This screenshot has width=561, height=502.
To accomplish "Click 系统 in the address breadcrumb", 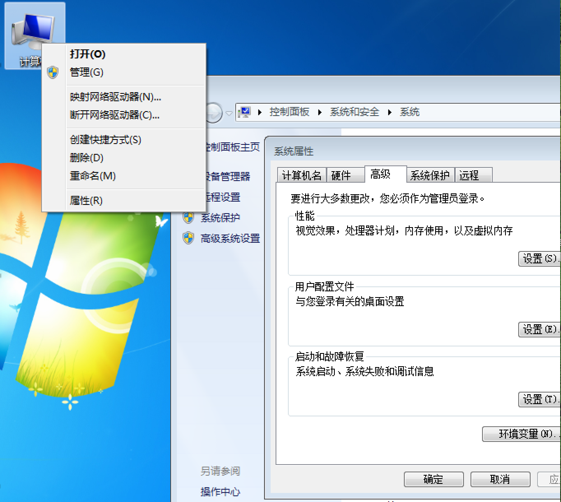I will pyautogui.click(x=410, y=112).
